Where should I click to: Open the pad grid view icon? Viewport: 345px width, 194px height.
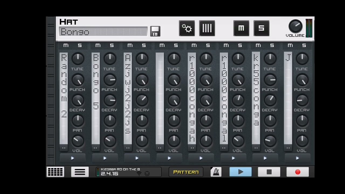click(x=55, y=172)
